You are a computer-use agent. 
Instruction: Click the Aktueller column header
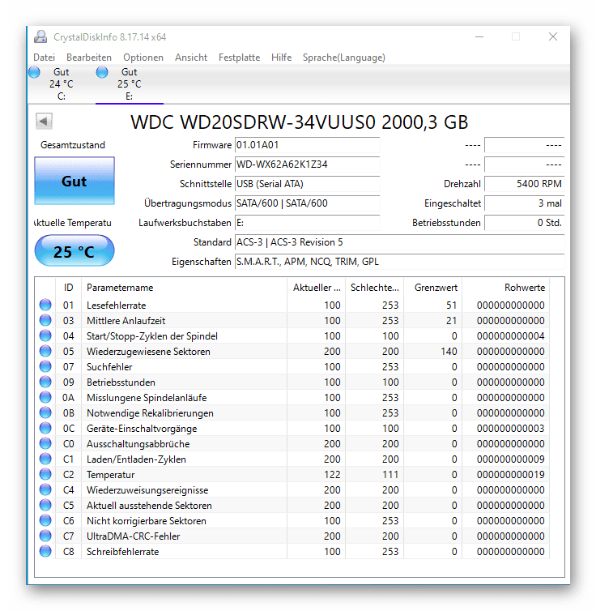317,288
